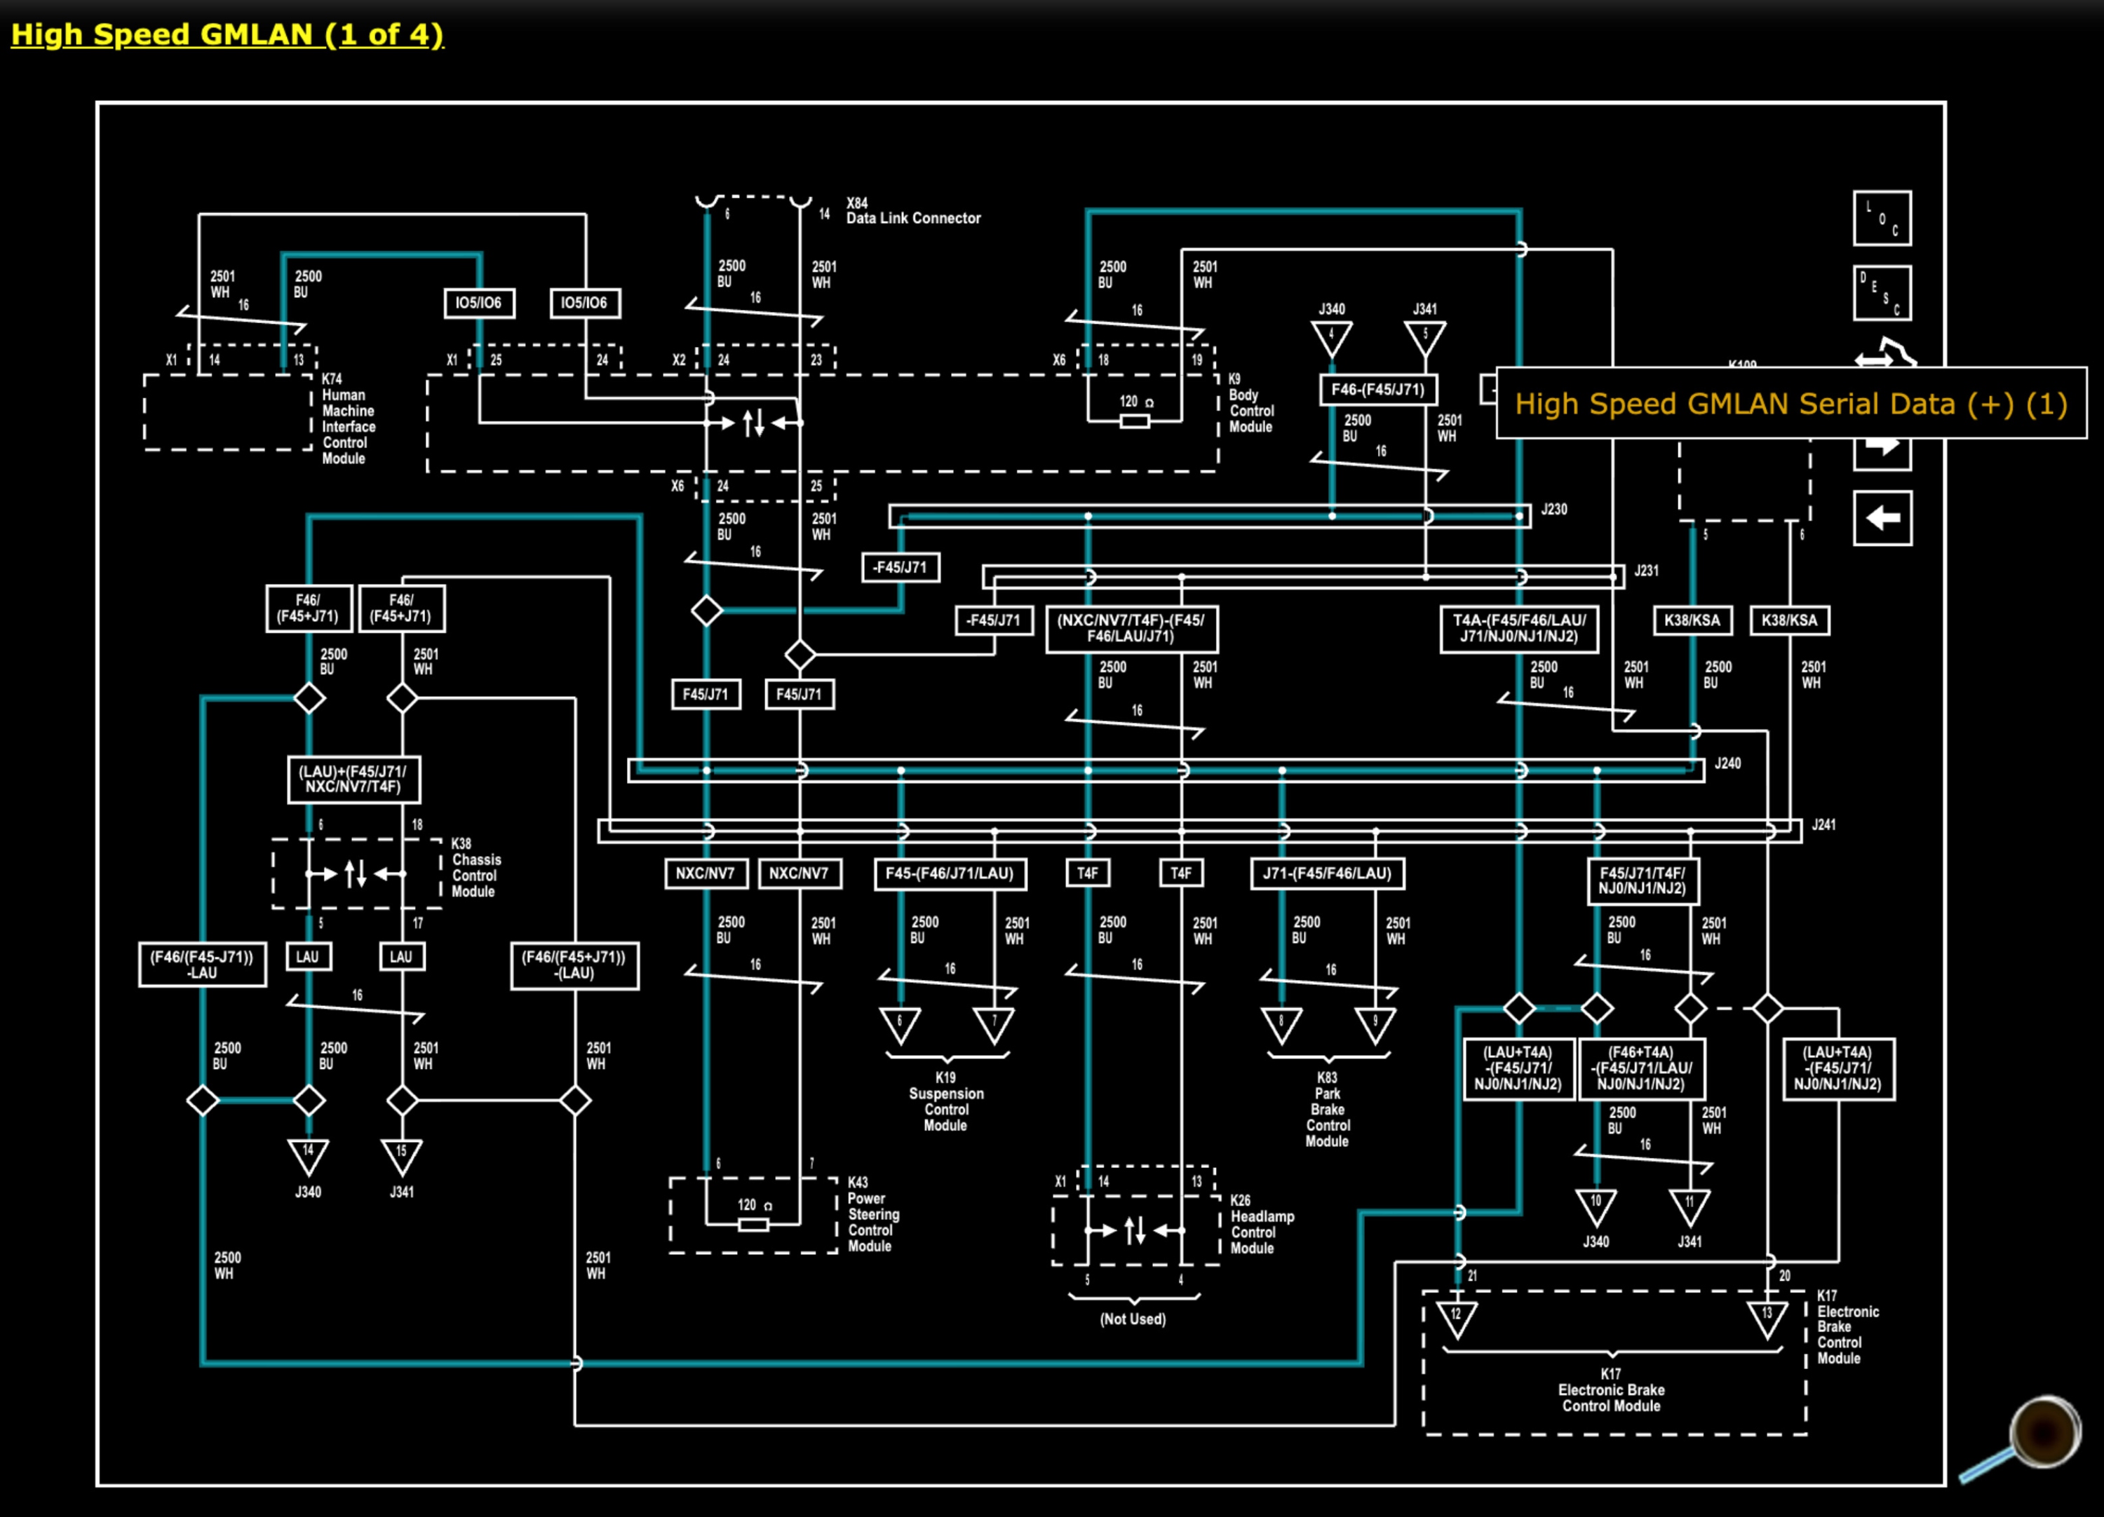Select the K19 Suspension Control Module label
The height and width of the screenshot is (1517, 2104).
point(946,1101)
